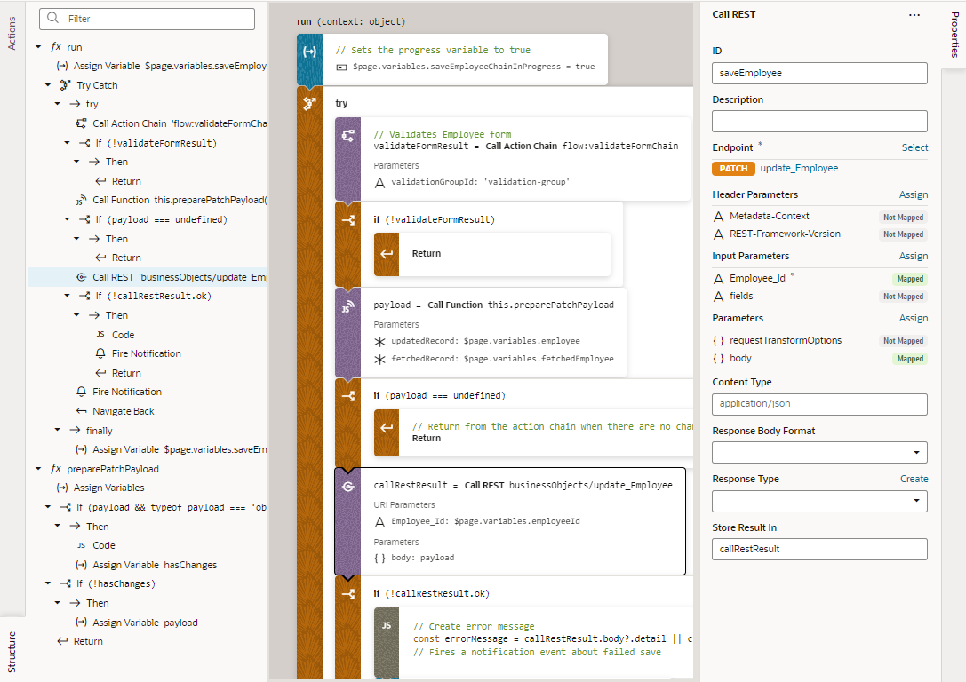
Task: Select the Navigate Back tree row
Action: coord(148,411)
